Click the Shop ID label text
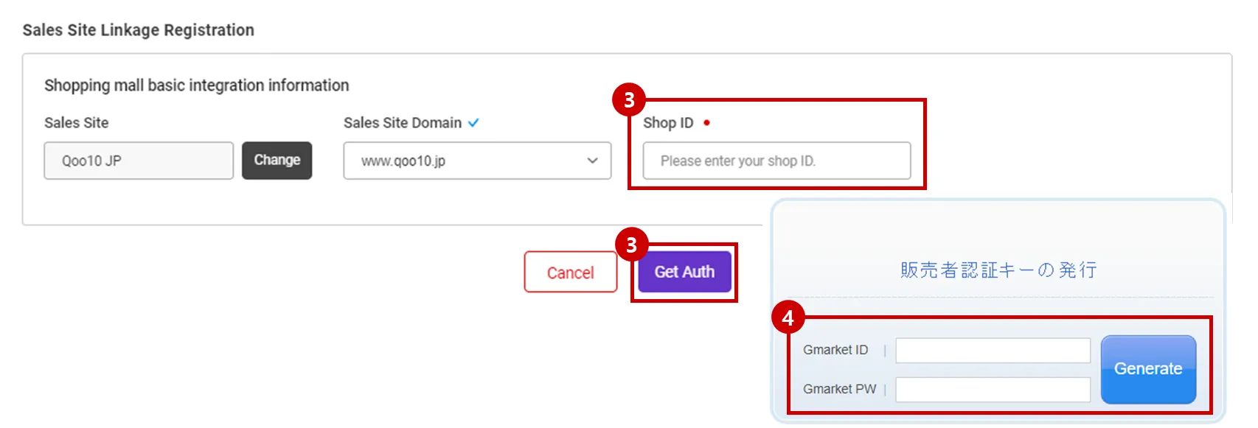 click(668, 123)
